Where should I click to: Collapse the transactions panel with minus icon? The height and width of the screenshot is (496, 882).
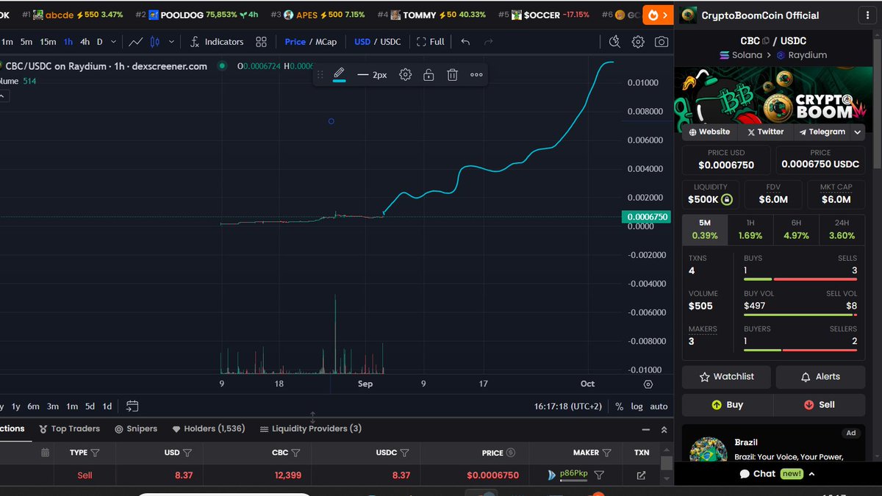[x=646, y=430]
